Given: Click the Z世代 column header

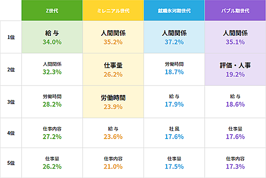Looking at the screenshot, I should 52,11.
